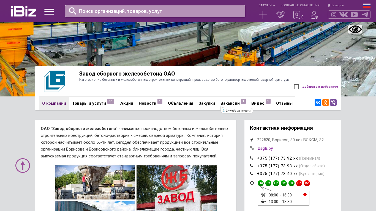Click the phone icon for Бухгалтерия
Screen dimensions: 376x211
(252, 174)
